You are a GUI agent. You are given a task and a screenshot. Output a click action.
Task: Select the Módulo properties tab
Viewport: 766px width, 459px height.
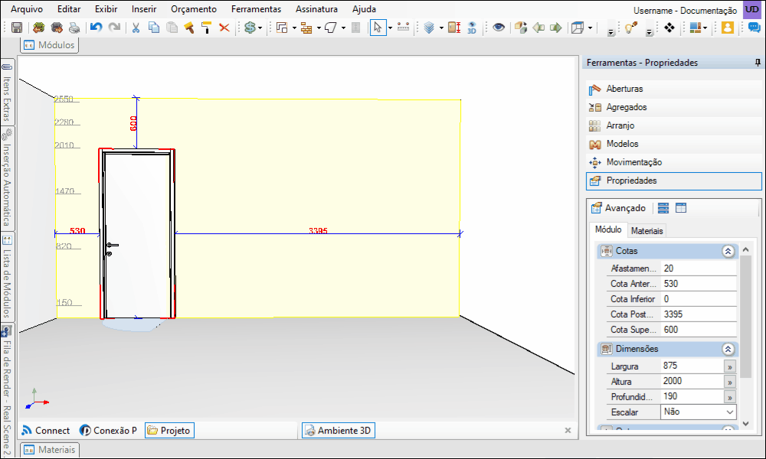(x=608, y=229)
